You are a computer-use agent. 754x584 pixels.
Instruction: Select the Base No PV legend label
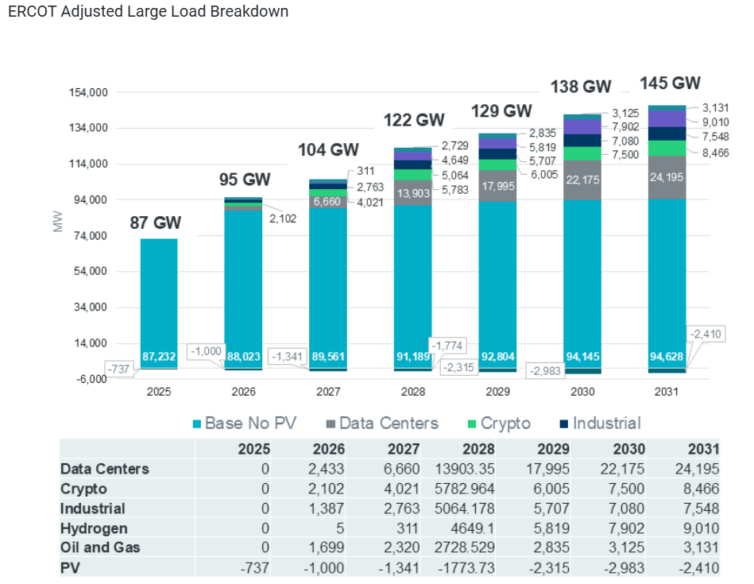pos(250,423)
